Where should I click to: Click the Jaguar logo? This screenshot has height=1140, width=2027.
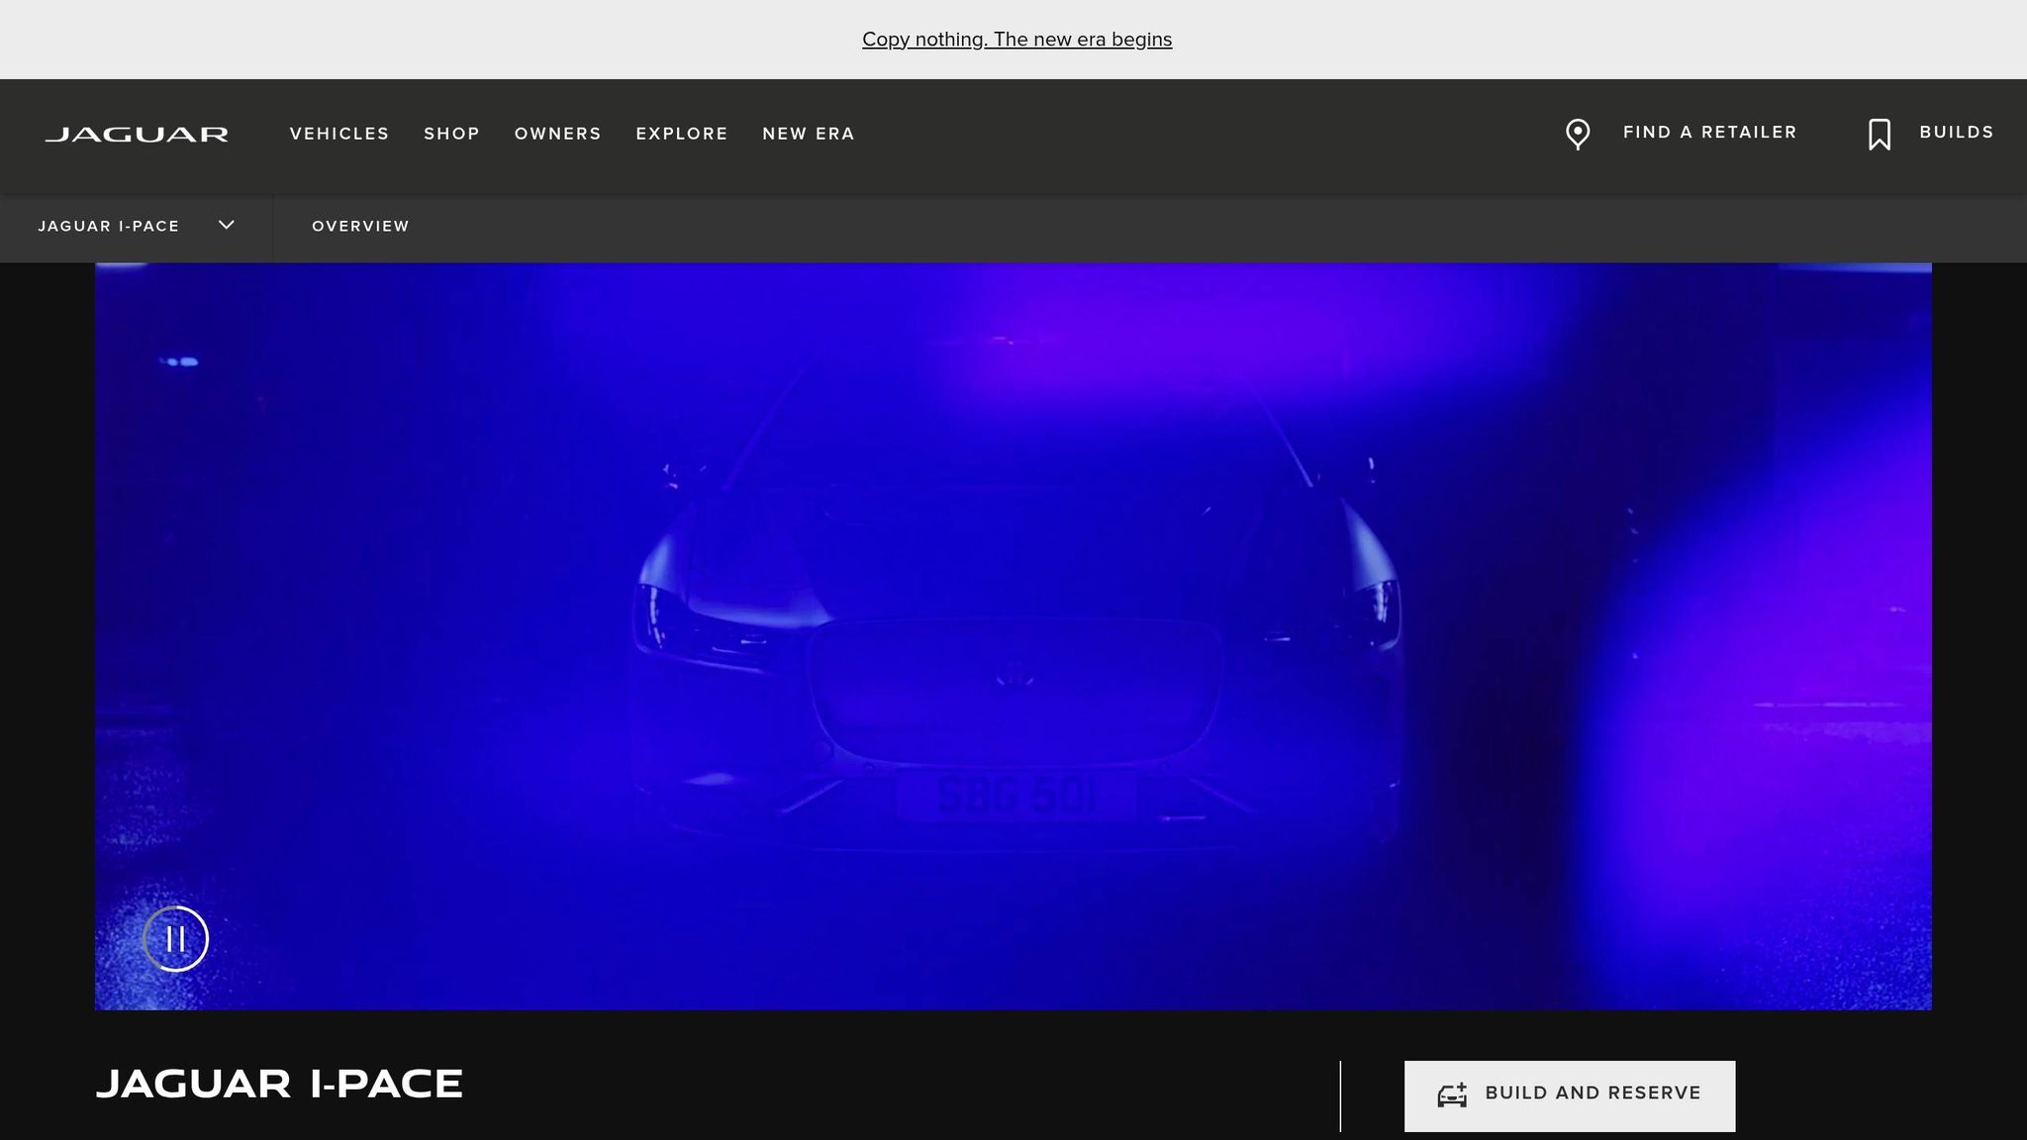[x=137, y=134]
